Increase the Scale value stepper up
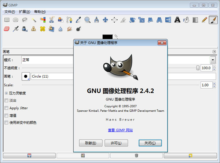 [x=214, y=84]
